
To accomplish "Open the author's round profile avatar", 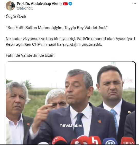I will coord(10,6).
